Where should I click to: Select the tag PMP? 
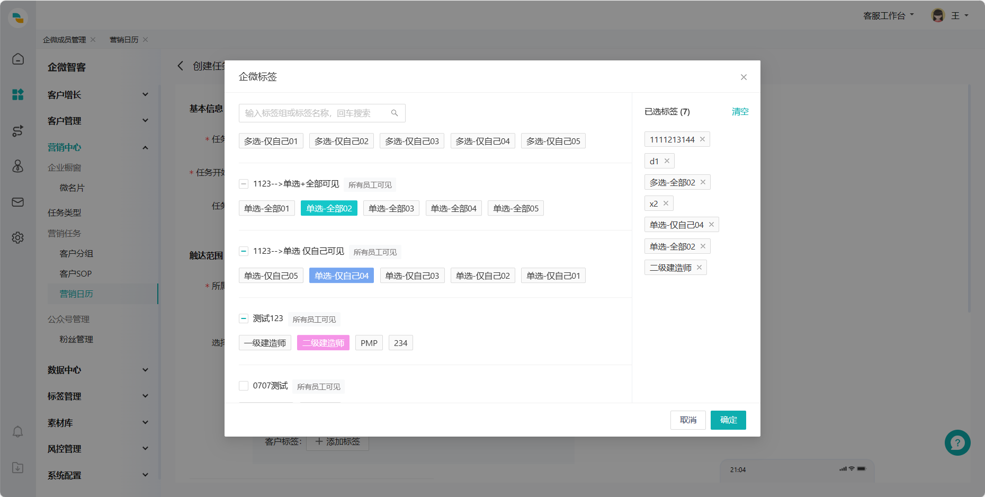tap(369, 343)
